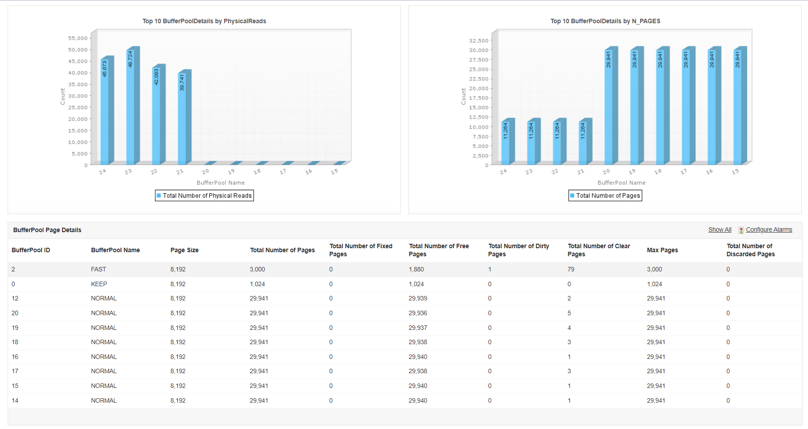Click the blue legend swatch for Physical Reads
The image size is (808, 429).
tap(159, 196)
